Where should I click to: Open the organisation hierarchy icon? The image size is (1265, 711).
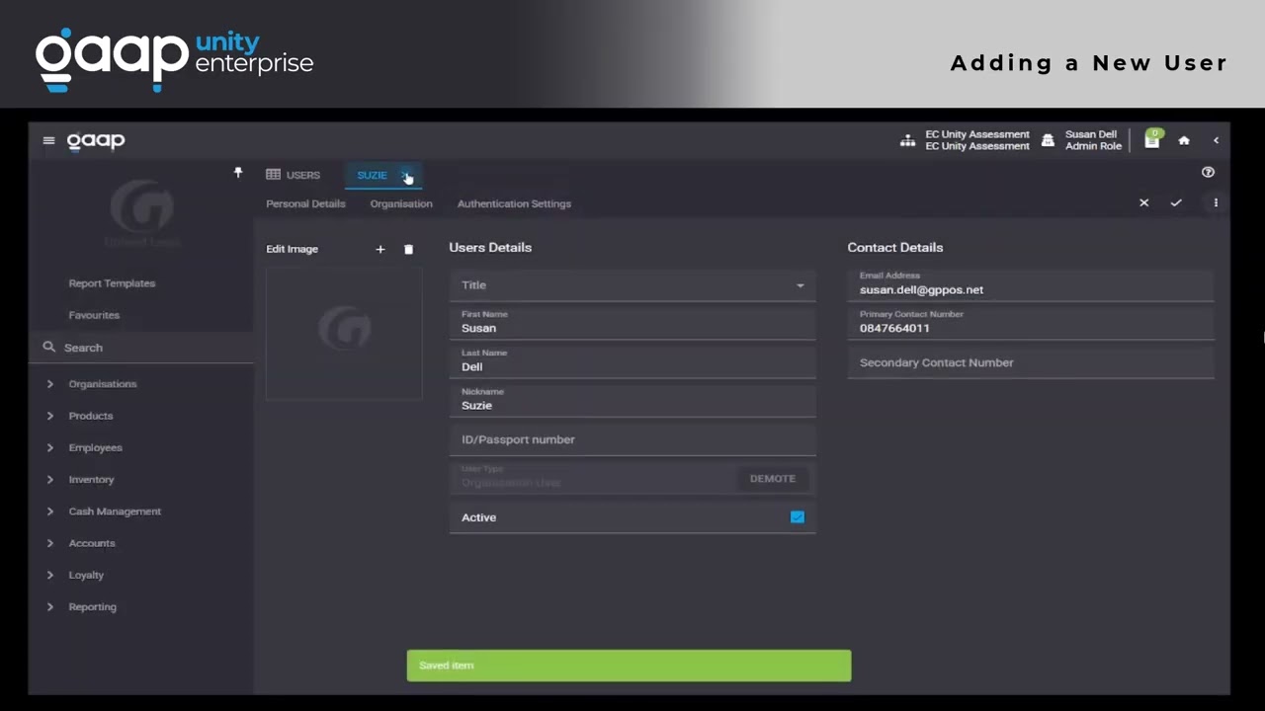(x=907, y=140)
